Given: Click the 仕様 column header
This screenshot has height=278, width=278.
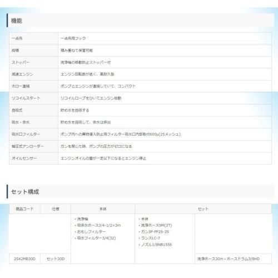Looking at the screenshot, I should (56, 209).
